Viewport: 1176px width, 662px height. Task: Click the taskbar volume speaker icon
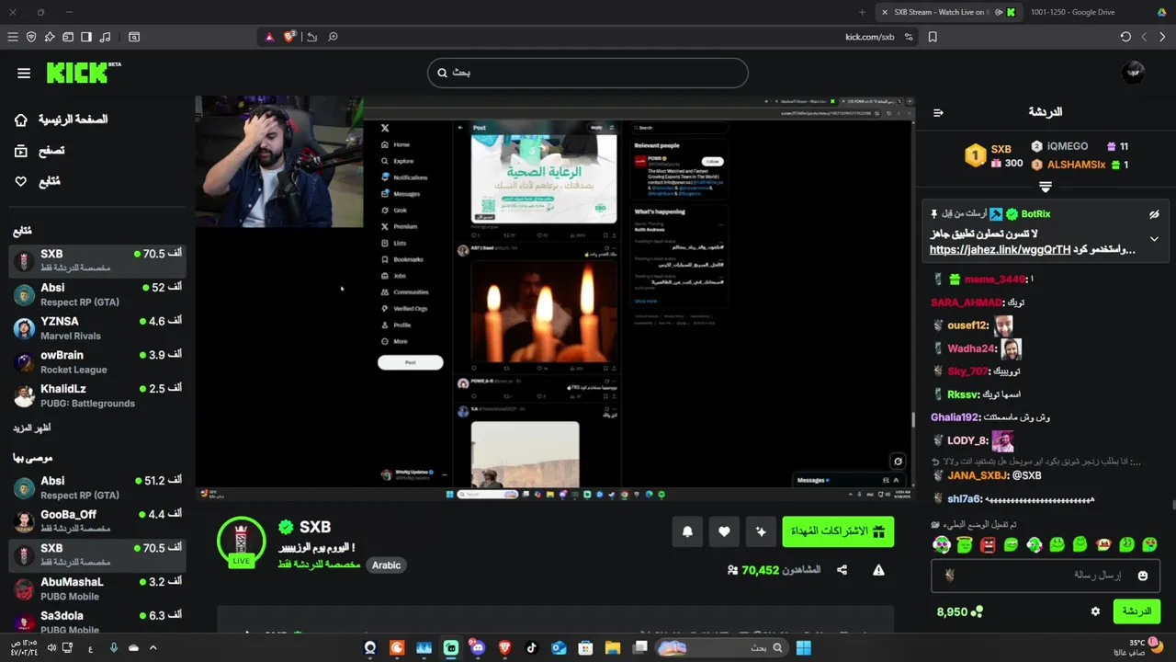(51, 648)
